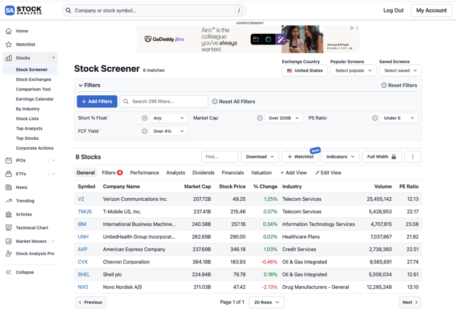456x317 pixels.
Task: Open the Select popular screens dropdown
Action: [353, 70]
